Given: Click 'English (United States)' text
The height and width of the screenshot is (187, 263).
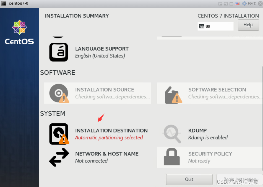Looking at the screenshot, I should [100, 56].
